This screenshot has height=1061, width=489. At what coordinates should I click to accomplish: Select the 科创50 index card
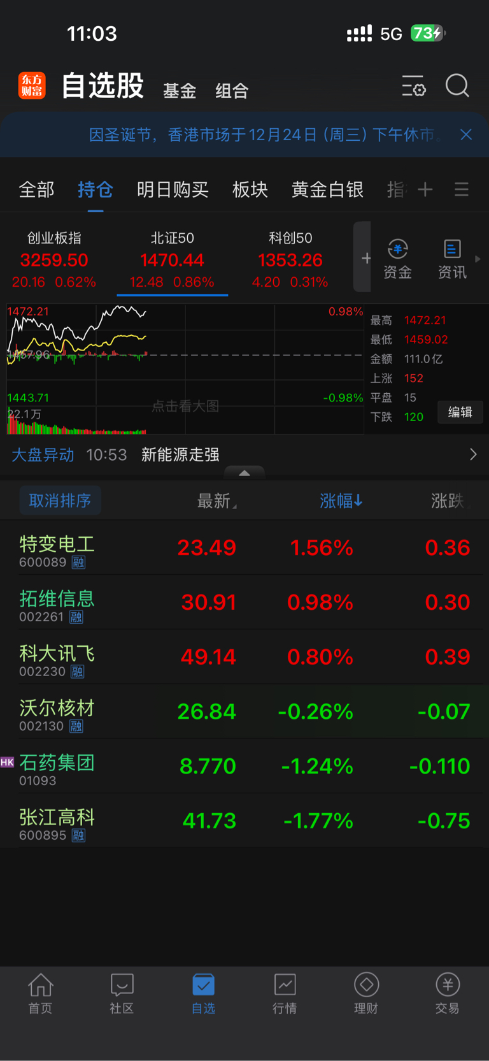tap(290, 260)
